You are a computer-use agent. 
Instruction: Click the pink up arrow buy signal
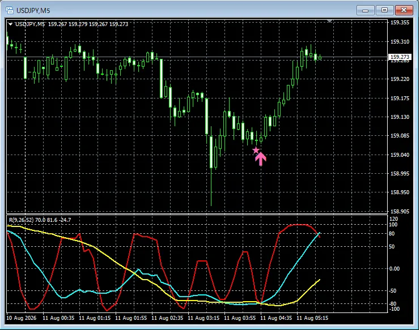[261, 159]
